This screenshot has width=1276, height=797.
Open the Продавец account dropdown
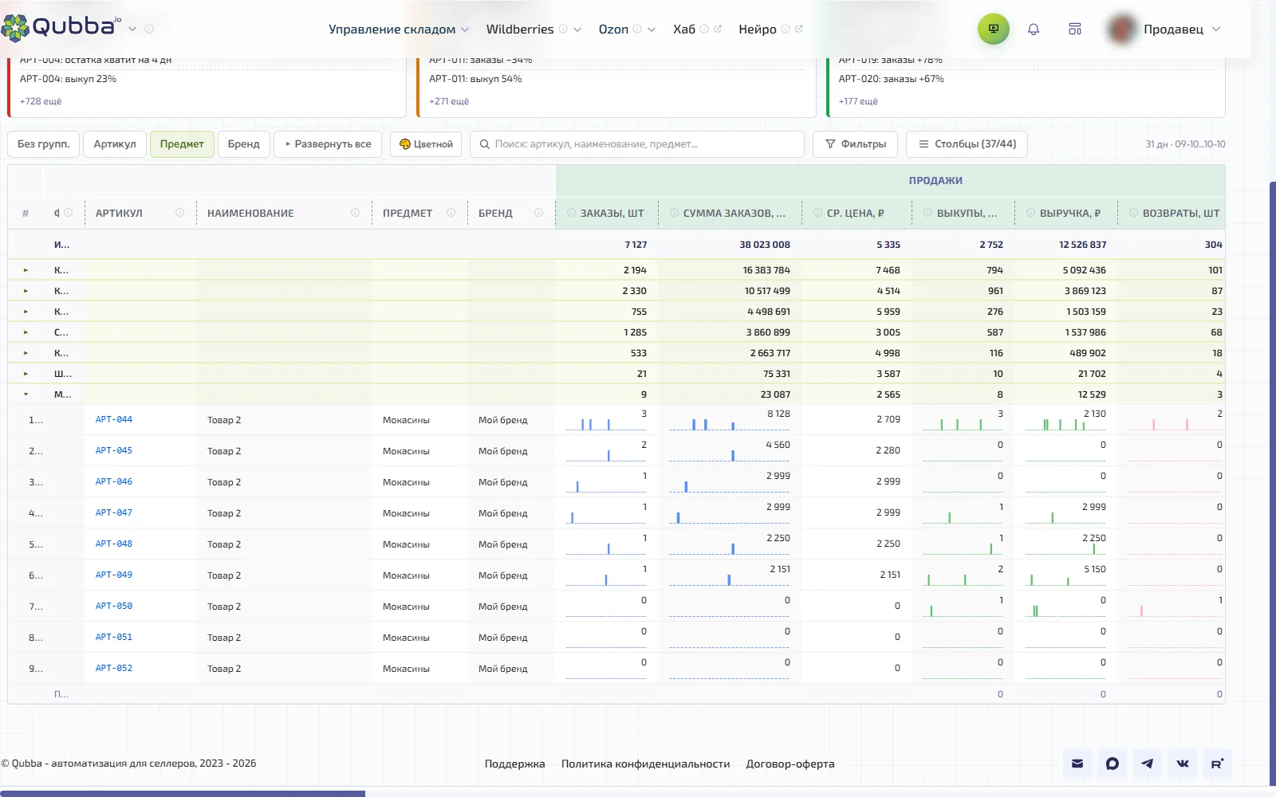pyautogui.click(x=1165, y=29)
